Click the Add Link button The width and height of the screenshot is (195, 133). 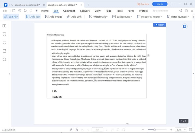74,17
